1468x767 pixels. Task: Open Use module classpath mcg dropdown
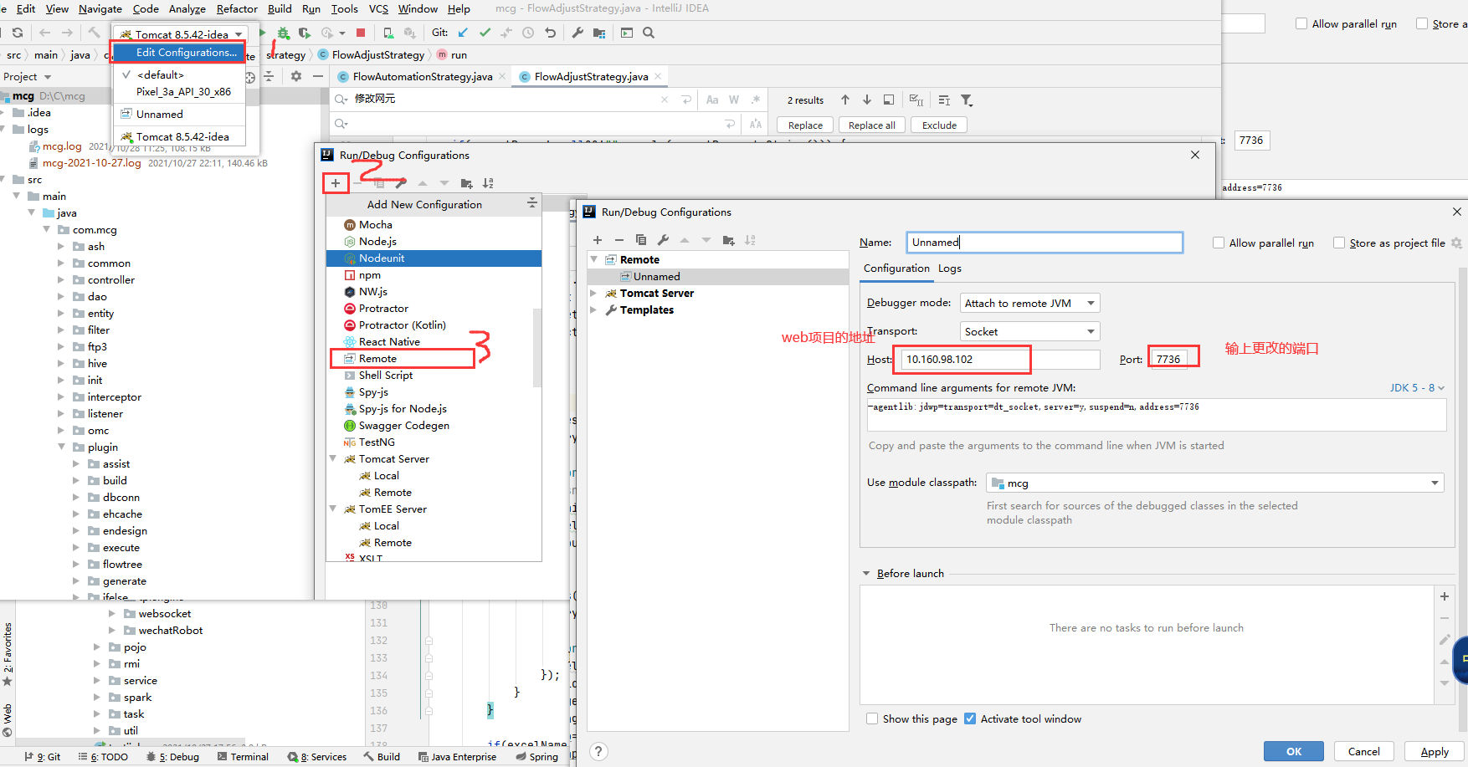pyautogui.click(x=1215, y=483)
